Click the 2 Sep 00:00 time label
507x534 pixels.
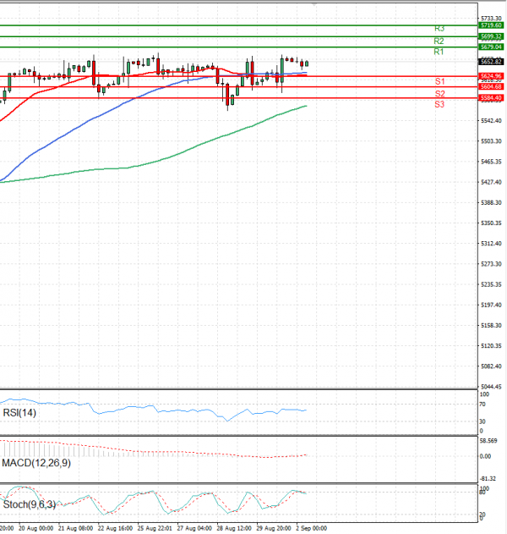click(x=312, y=529)
